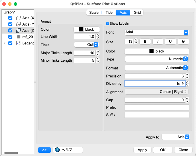The height and width of the screenshot is (156, 196).
Task: Open the Format dropdown showing Automatic
Action: point(156,68)
